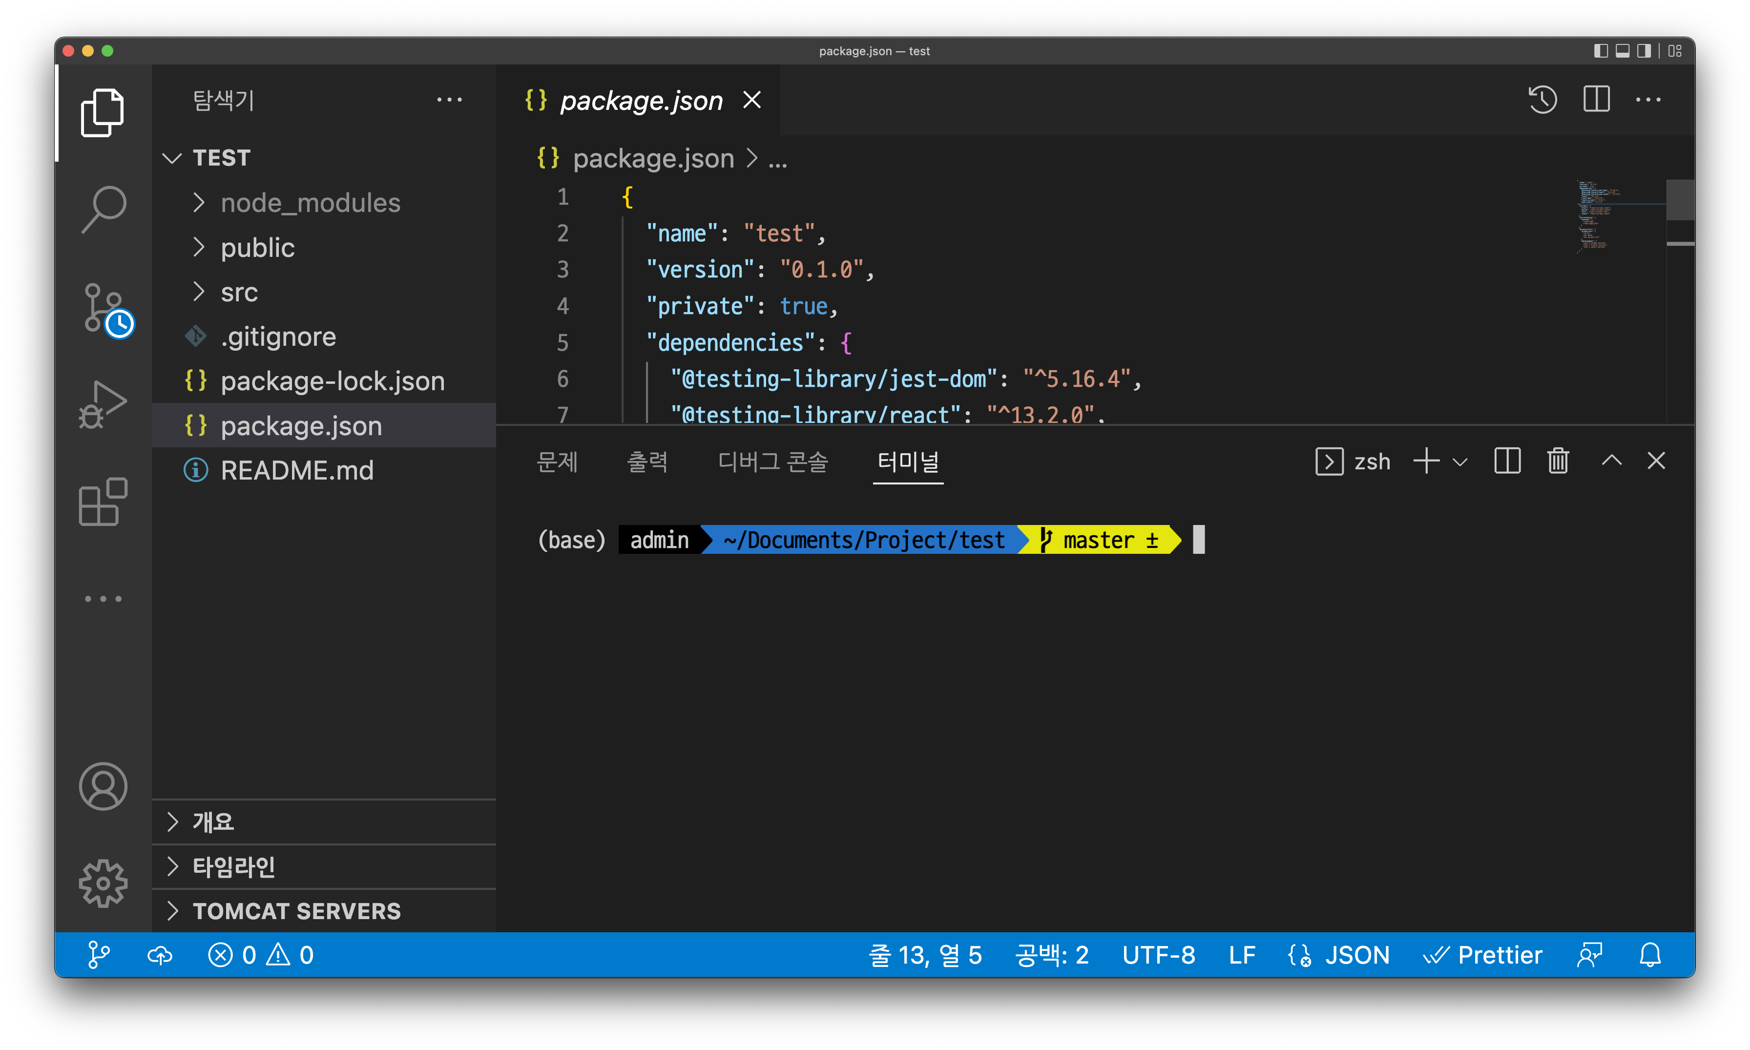
Task: Open timeline history icon in editor toolbar
Action: click(x=1542, y=100)
